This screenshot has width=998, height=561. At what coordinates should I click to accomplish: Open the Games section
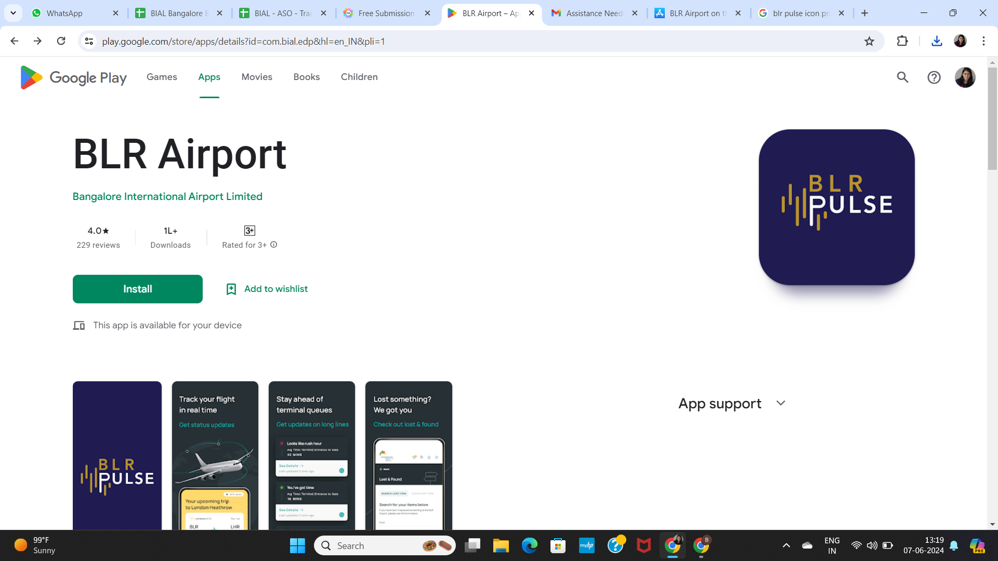[x=162, y=77]
